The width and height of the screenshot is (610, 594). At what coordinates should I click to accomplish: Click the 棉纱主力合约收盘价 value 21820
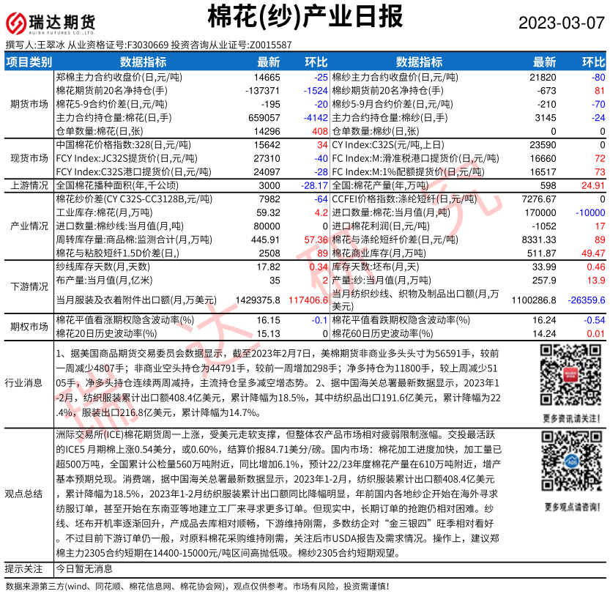[x=543, y=77]
